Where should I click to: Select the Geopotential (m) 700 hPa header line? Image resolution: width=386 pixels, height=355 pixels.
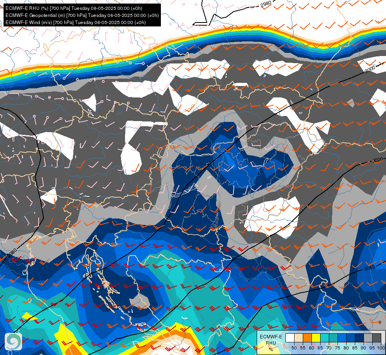tap(82, 15)
